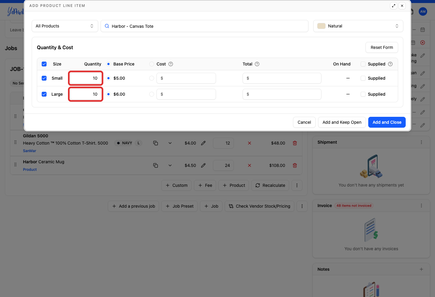The height and width of the screenshot is (297, 435).
Task: Click the product search field showing Harbor - Canvas Tote
Action: pos(205,26)
